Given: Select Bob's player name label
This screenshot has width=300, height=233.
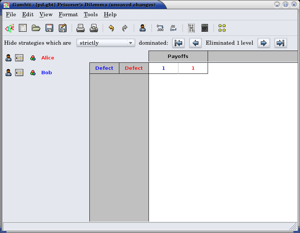Looking at the screenshot, I should [47, 73].
